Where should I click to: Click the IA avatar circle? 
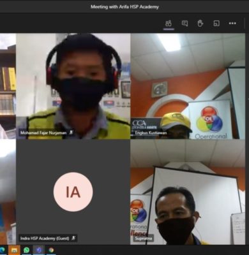[x=73, y=192]
